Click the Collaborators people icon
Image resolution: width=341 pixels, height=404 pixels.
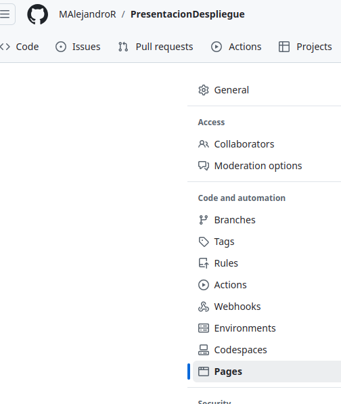pyautogui.click(x=204, y=144)
